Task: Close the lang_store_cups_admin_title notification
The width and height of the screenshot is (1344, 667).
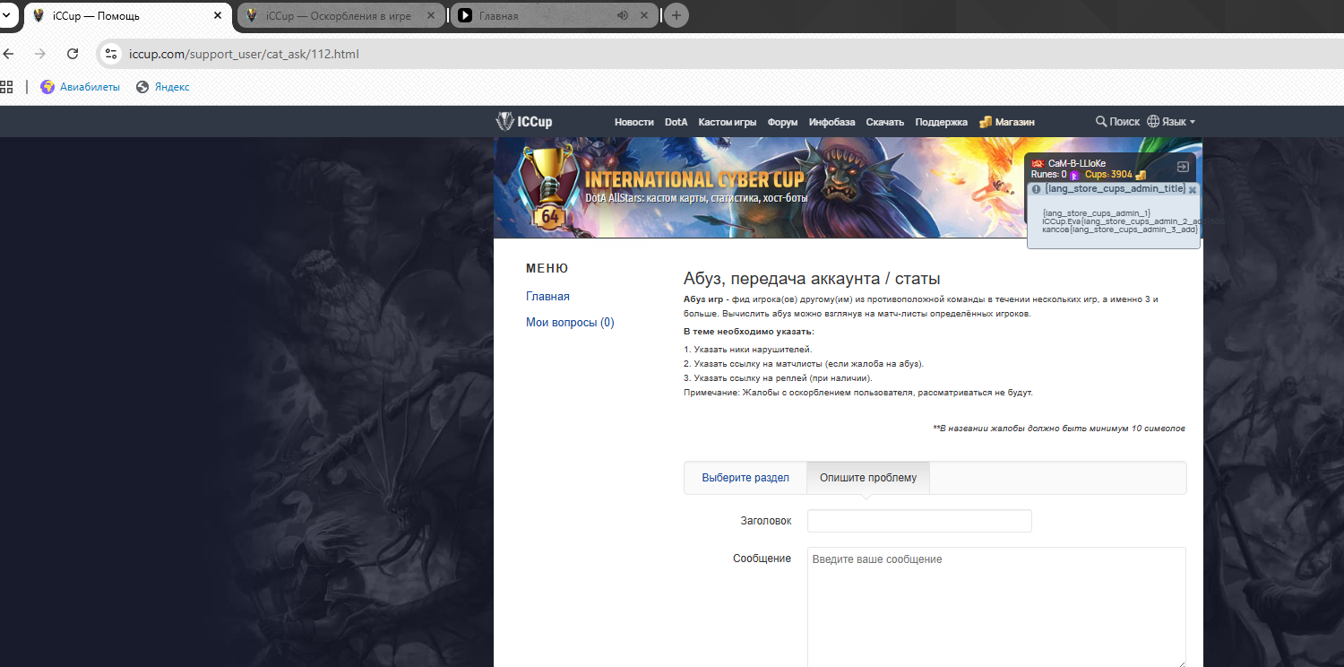Action: click(x=1193, y=190)
